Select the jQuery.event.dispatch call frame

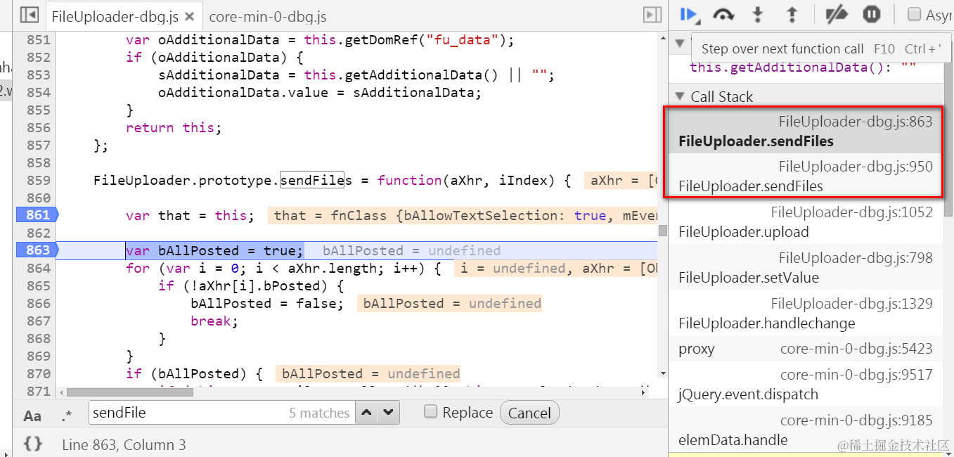coord(805,384)
